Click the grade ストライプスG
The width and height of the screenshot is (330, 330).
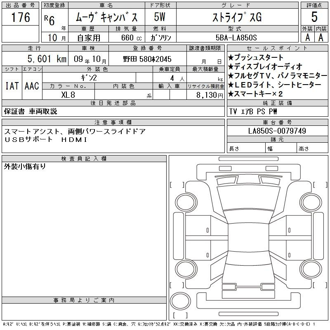point(237,17)
